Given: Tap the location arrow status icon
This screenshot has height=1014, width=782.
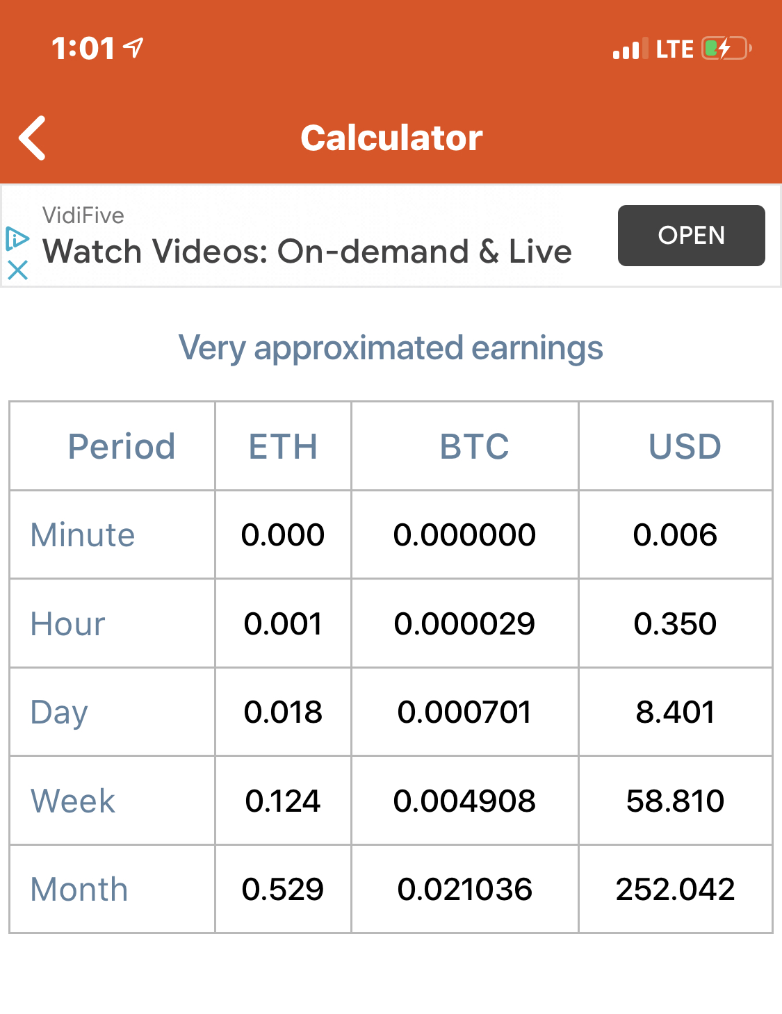Looking at the screenshot, I should coord(133,47).
